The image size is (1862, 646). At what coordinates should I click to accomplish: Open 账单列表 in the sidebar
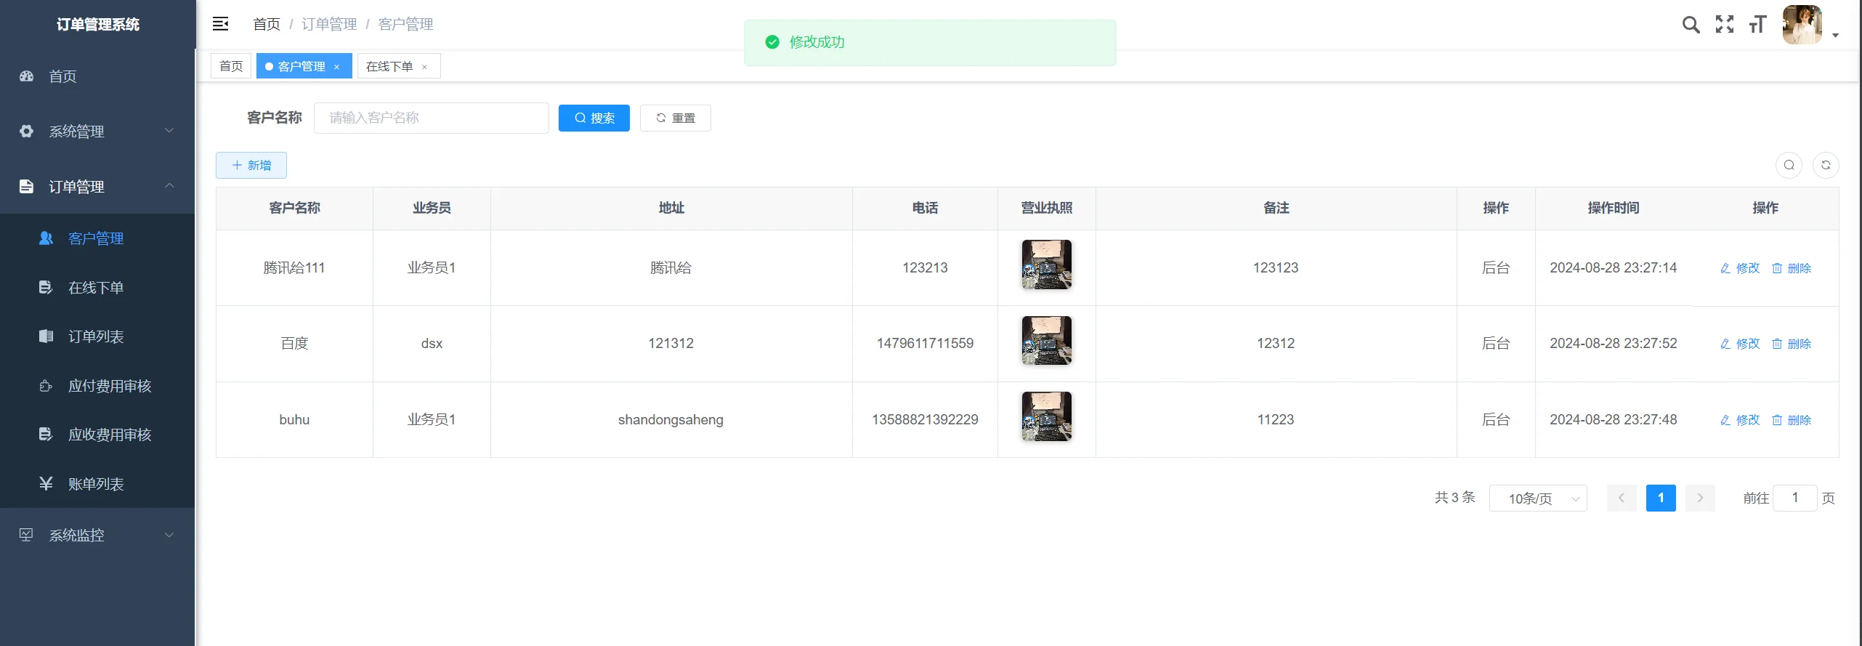coord(97,483)
